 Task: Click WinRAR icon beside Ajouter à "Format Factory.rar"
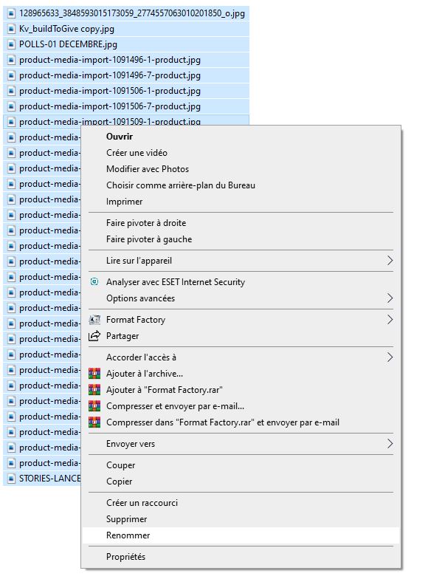pyautogui.click(x=94, y=390)
